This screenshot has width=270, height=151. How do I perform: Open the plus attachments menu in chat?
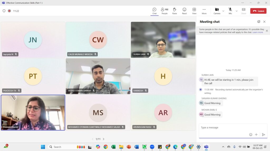click(x=256, y=134)
